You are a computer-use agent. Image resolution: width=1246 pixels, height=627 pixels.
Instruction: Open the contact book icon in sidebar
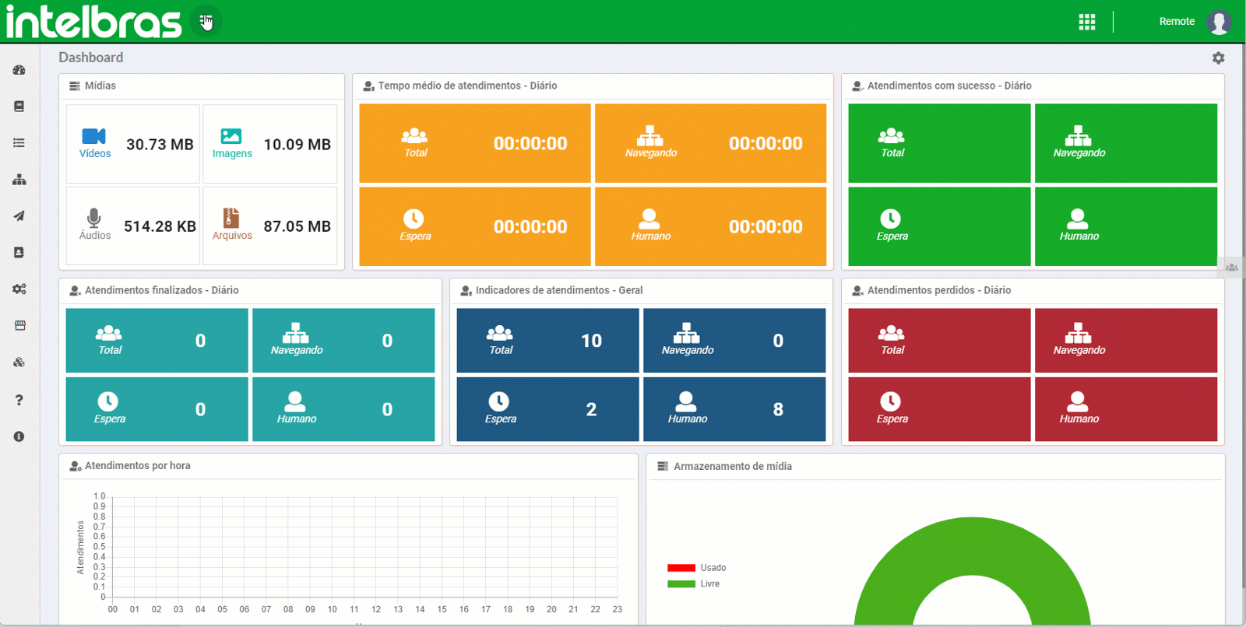[x=19, y=253]
